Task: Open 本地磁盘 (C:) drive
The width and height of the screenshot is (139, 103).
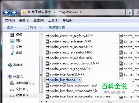Action: (22, 83)
